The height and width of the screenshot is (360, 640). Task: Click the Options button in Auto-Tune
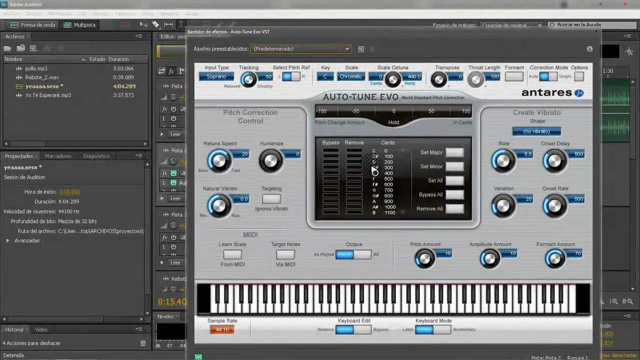coord(579,76)
